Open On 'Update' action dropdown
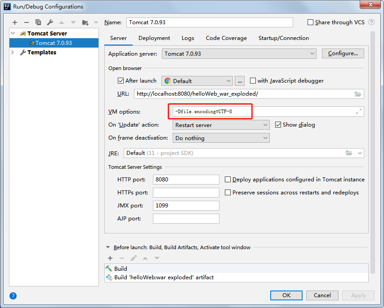Viewport: 384px width, 308px height. coord(221,125)
